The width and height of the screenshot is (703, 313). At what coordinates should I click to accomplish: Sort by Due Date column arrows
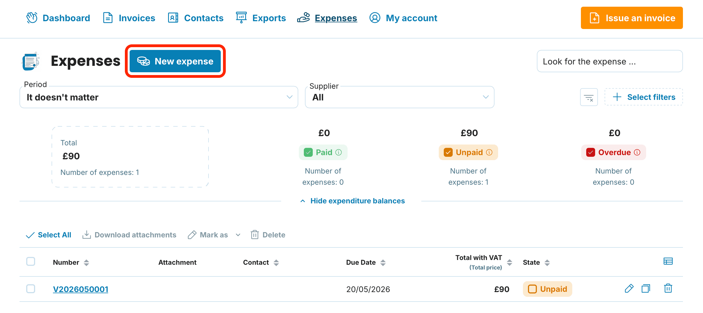[383, 263]
